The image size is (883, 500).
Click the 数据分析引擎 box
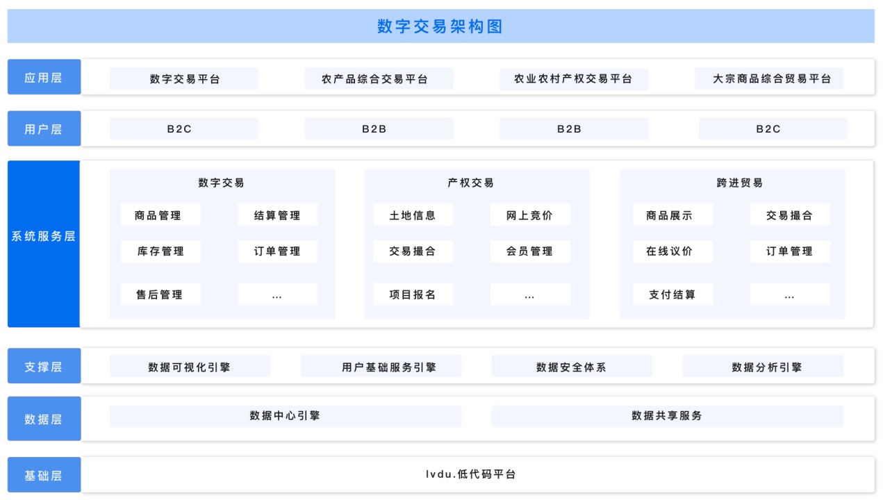[763, 366]
